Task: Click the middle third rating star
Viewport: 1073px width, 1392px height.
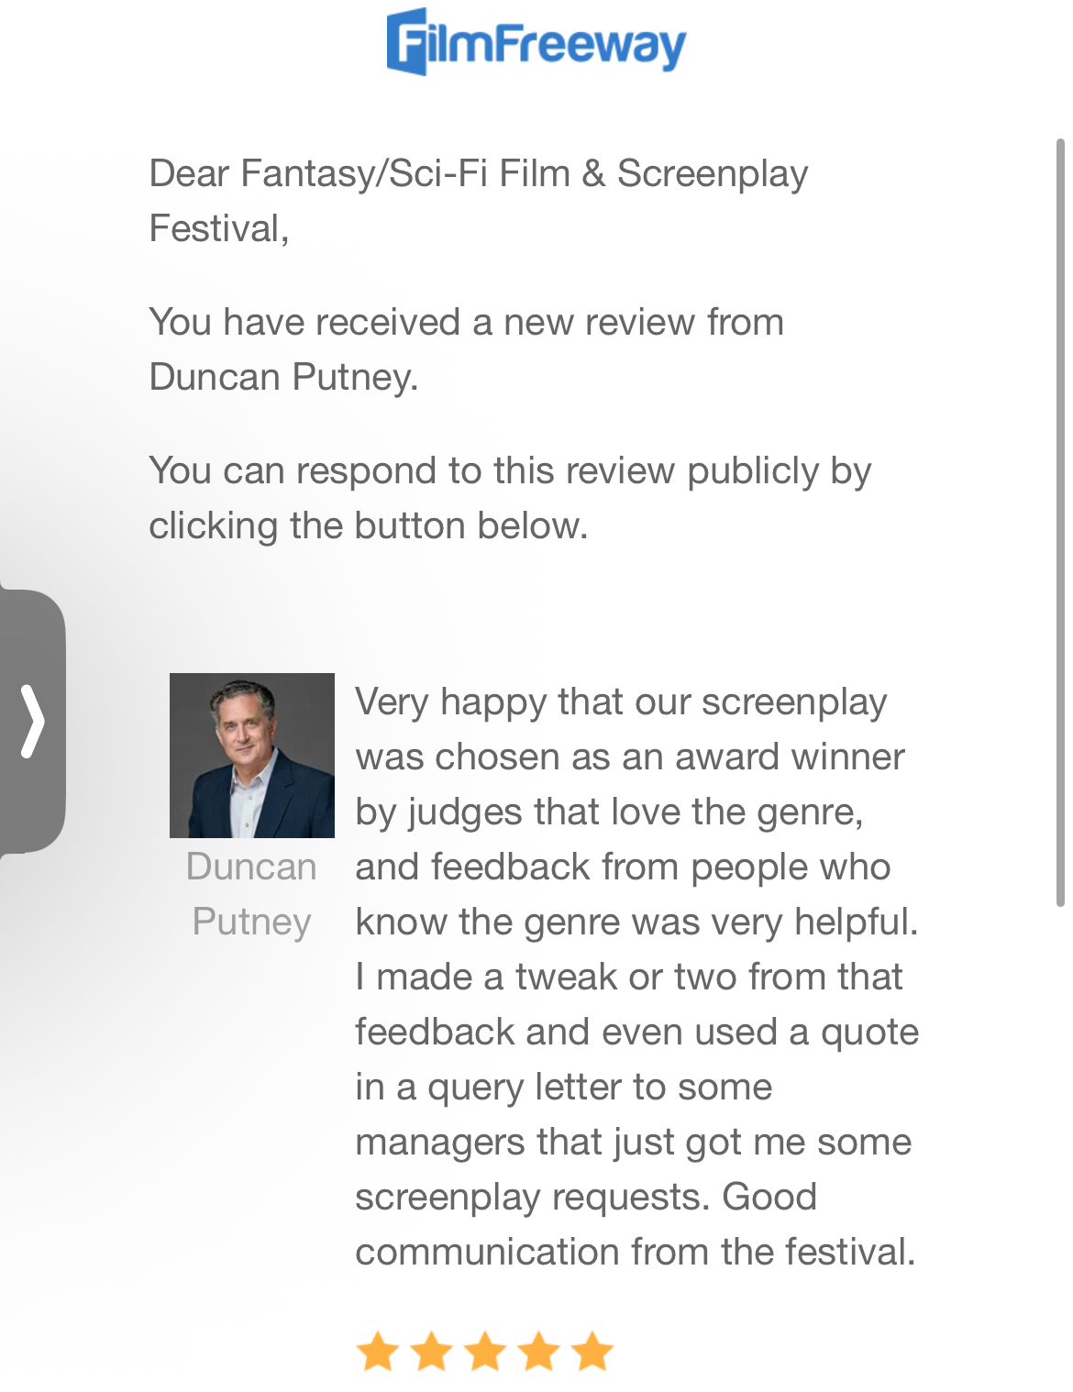Action: (x=485, y=1351)
